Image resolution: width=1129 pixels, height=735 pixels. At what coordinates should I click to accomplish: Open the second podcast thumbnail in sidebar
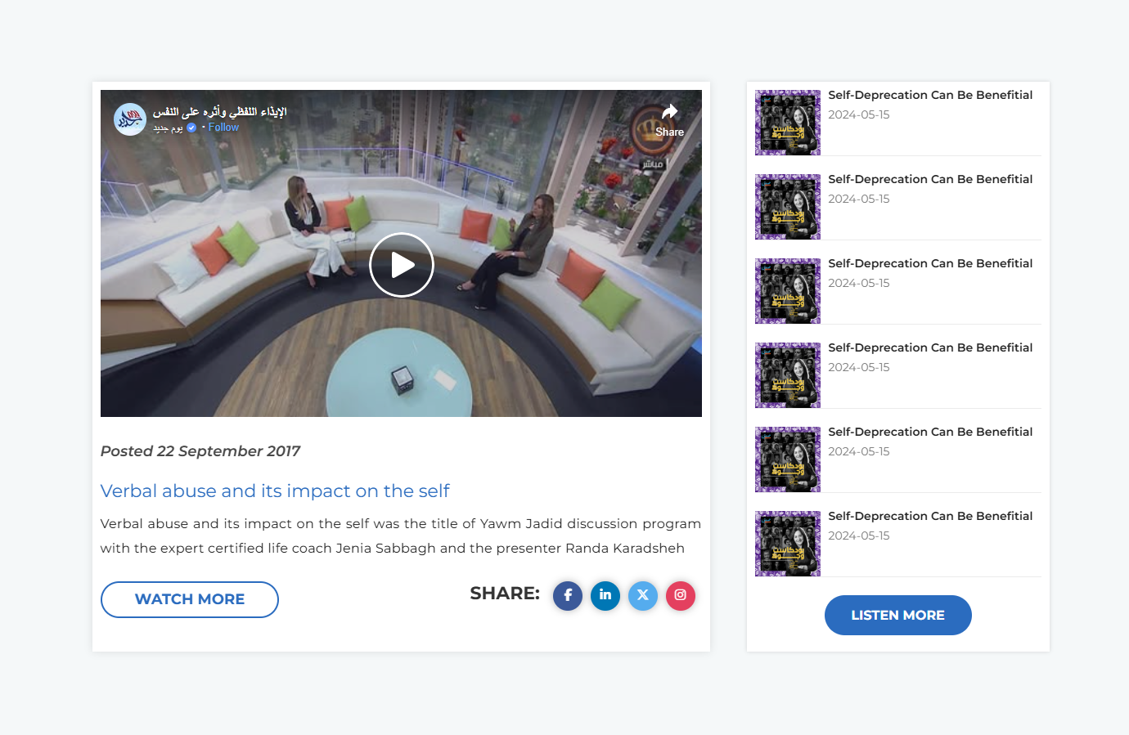pyautogui.click(x=788, y=207)
